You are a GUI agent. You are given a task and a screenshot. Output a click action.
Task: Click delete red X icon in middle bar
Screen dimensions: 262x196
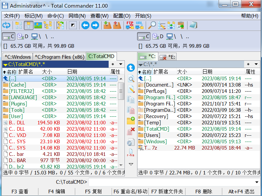point(131,131)
